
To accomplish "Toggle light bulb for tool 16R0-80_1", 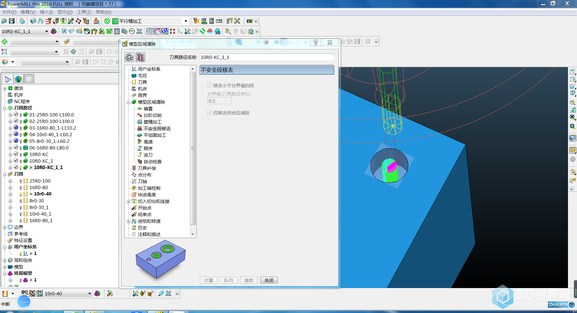I will pyautogui.click(x=21, y=221).
